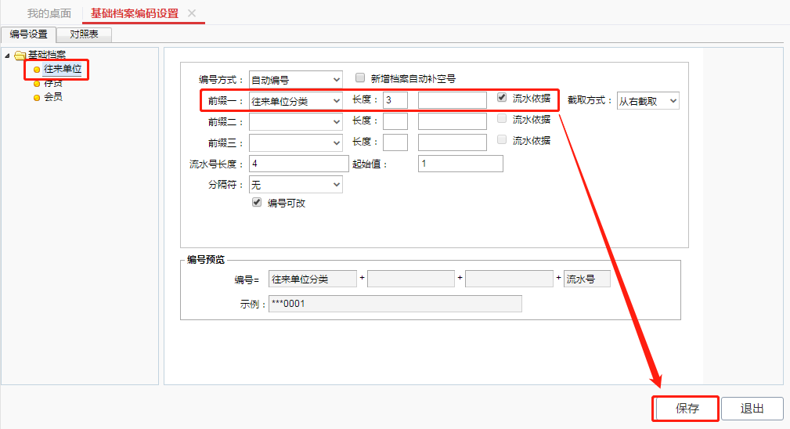Image resolution: width=790 pixels, height=429 pixels.
Task: Click the 保存 button
Action: [687, 409]
